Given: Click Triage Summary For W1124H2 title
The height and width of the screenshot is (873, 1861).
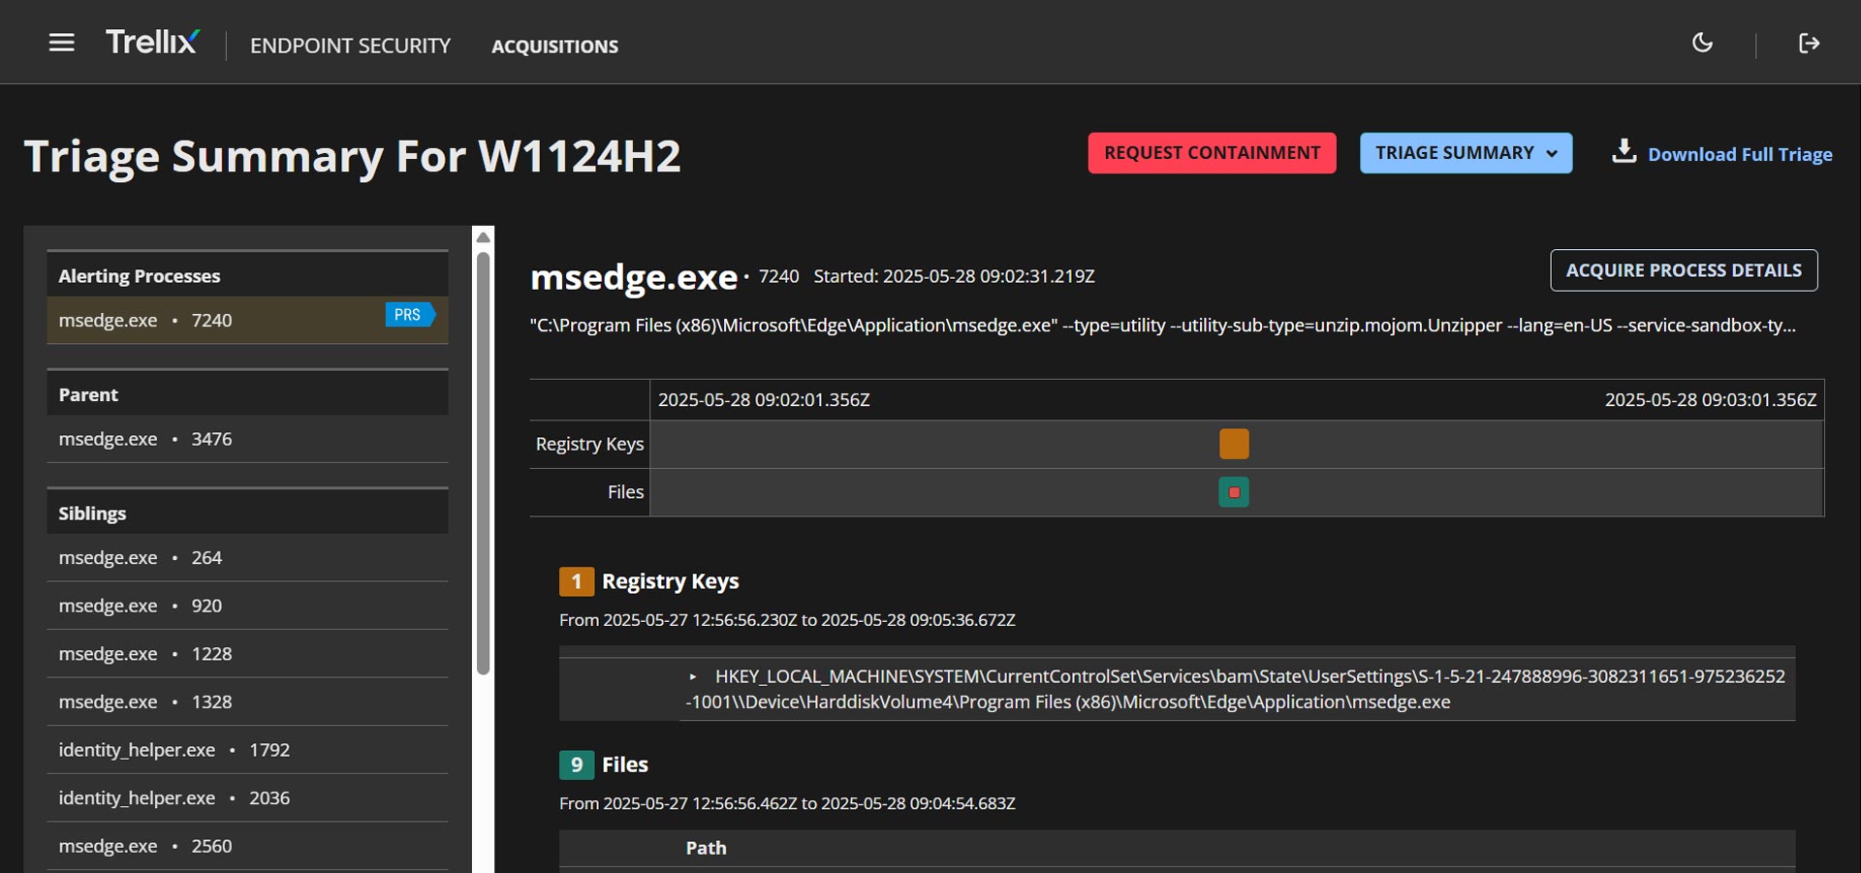Looking at the screenshot, I should pyautogui.click(x=352, y=156).
